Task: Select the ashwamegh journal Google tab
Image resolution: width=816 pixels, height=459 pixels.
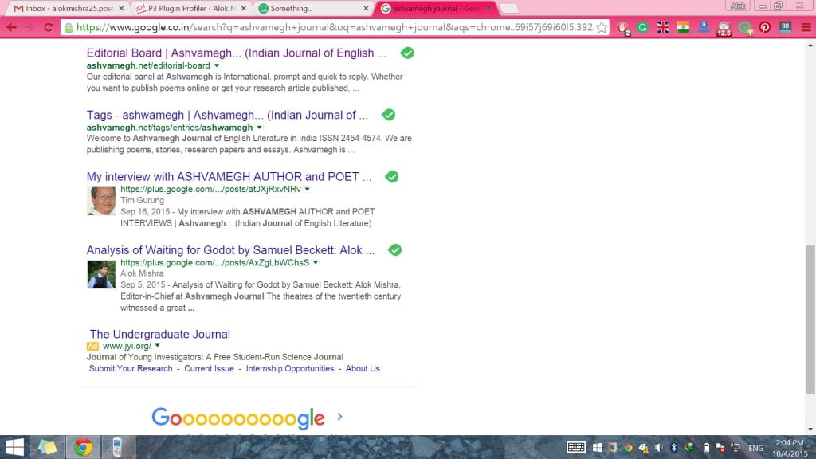Action: tap(434, 8)
